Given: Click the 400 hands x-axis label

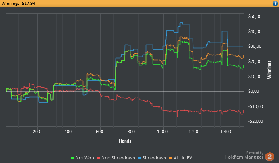Looking at the screenshot, I should point(68,132).
